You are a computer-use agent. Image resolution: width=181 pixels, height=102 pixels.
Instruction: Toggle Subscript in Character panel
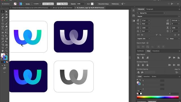pyautogui.click(x=160, y=35)
